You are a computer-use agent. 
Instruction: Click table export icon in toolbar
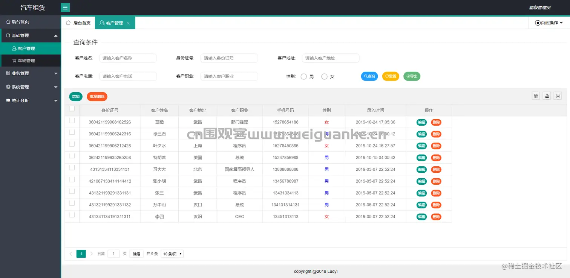[x=547, y=96]
